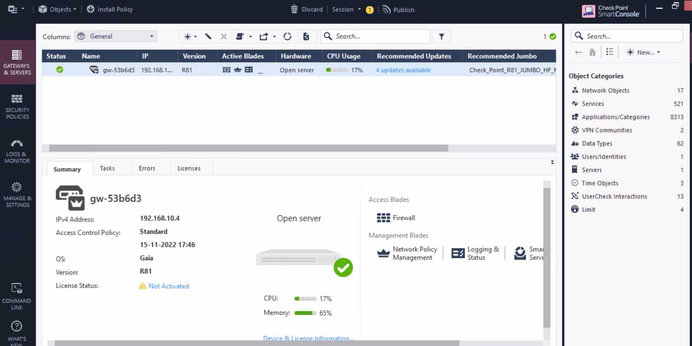Open Data Types category
The width and height of the screenshot is (692, 346).
click(627, 143)
